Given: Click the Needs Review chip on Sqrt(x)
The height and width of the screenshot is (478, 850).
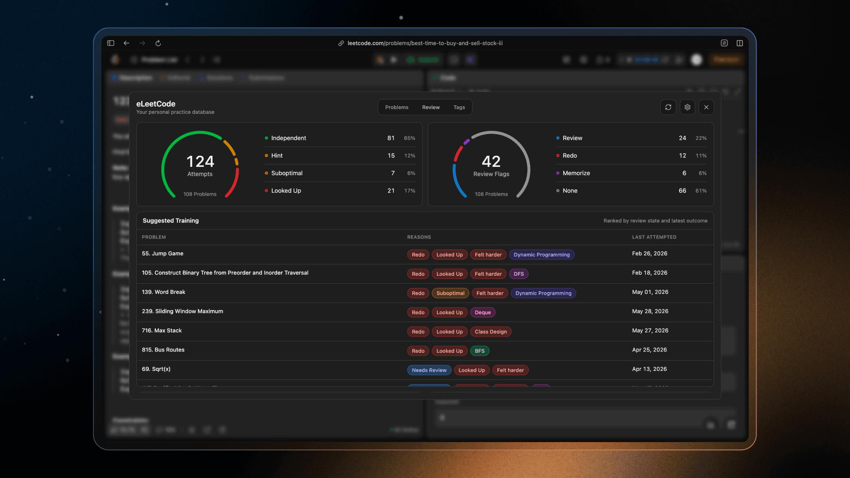Looking at the screenshot, I should click(429, 370).
